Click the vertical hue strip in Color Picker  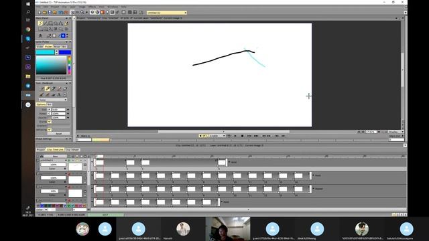pyautogui.click(x=69, y=65)
